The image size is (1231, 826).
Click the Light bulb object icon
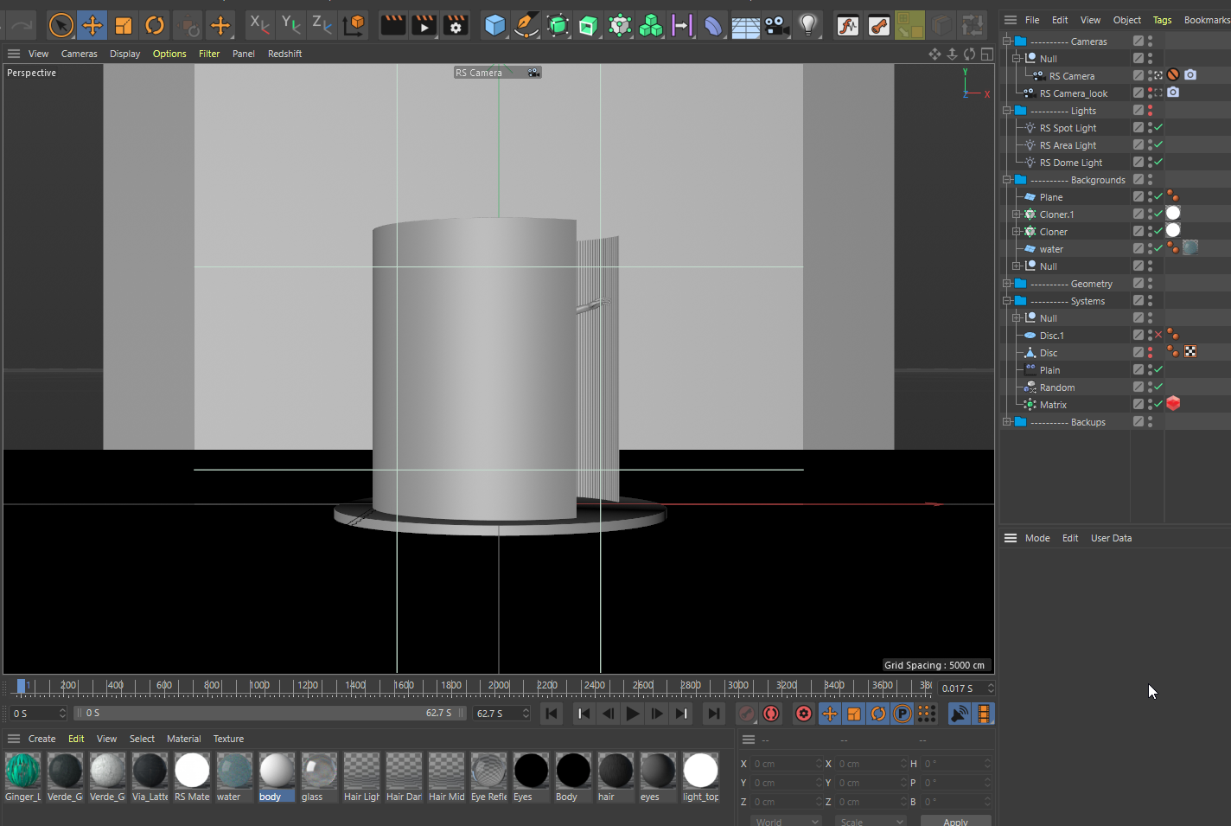click(x=807, y=25)
